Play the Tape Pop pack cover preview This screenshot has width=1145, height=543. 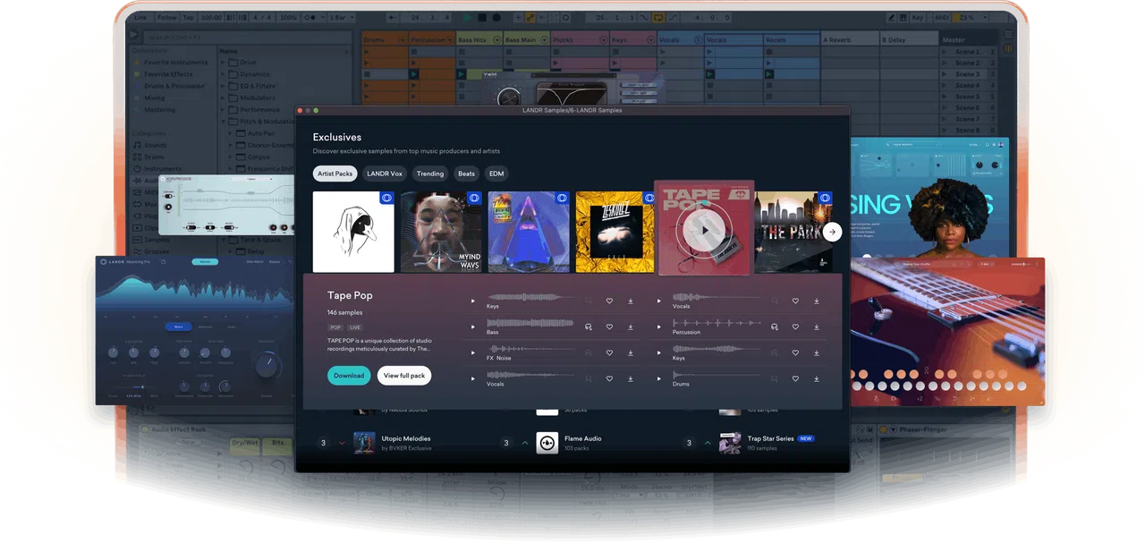point(704,231)
